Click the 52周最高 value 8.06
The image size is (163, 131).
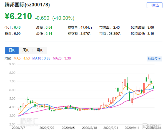coord(151,28)
